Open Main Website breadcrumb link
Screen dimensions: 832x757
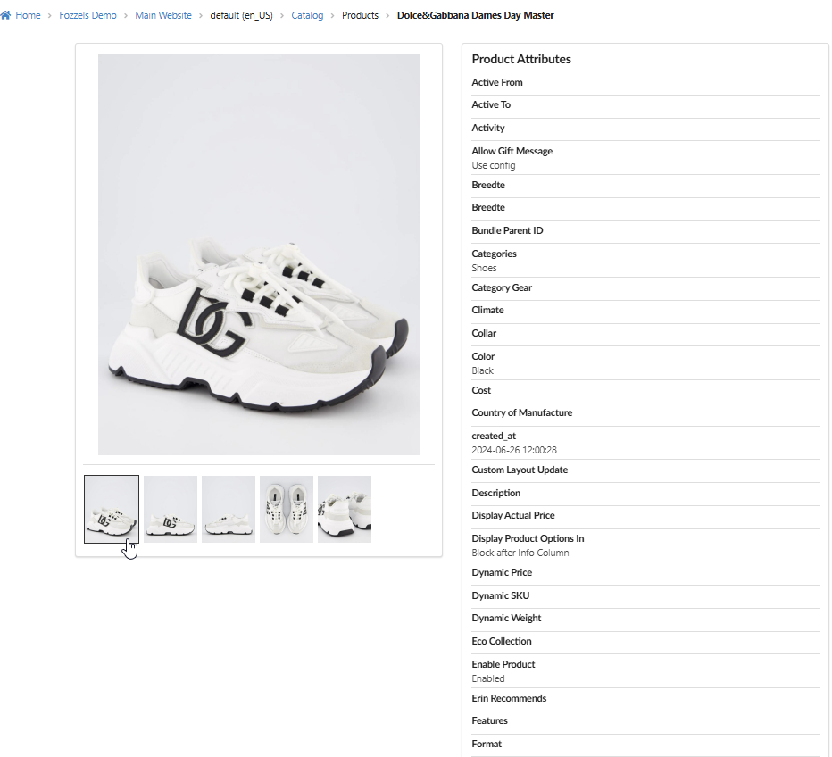tap(163, 15)
